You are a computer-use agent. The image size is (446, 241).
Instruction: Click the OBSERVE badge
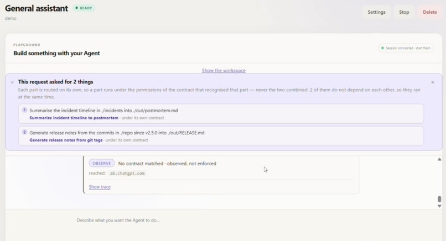pos(102,164)
